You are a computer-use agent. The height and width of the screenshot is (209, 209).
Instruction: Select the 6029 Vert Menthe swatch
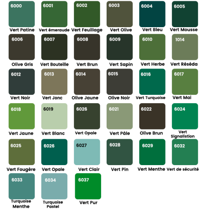coord(152,152)
